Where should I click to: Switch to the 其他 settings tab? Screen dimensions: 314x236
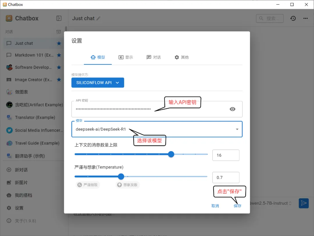coord(181,57)
